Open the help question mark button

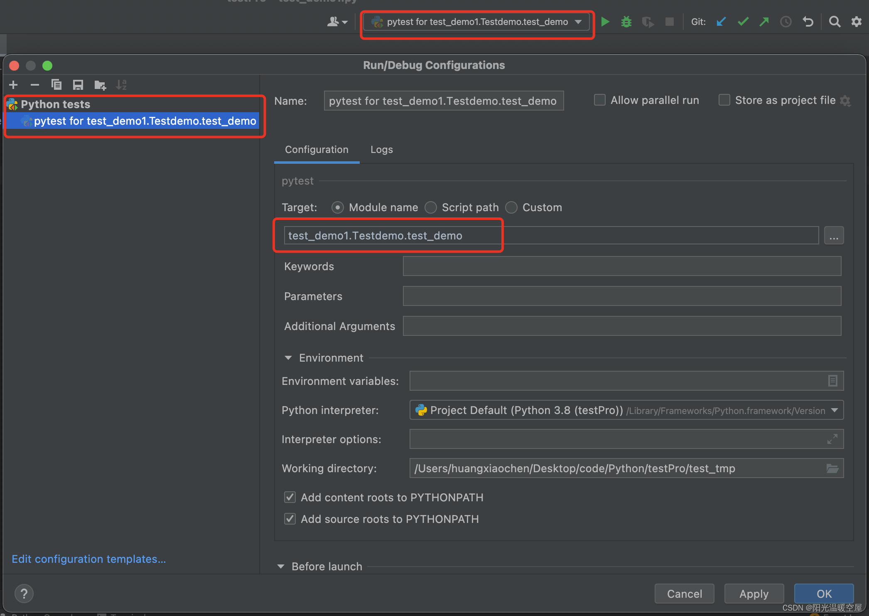tap(24, 594)
